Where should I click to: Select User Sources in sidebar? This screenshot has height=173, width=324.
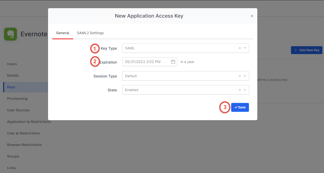coord(18,110)
